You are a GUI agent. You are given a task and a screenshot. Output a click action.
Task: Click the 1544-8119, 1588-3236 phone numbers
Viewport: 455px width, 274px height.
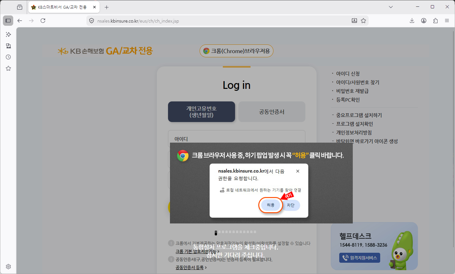363,245
